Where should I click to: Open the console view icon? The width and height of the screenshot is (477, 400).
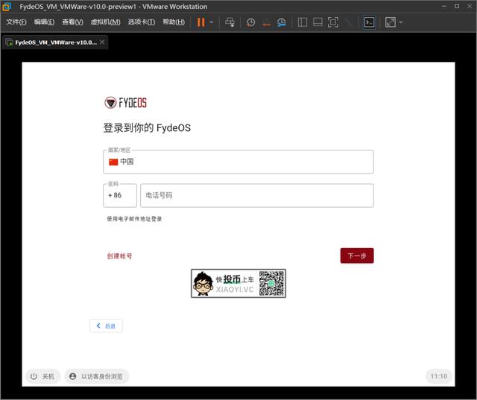click(x=370, y=22)
